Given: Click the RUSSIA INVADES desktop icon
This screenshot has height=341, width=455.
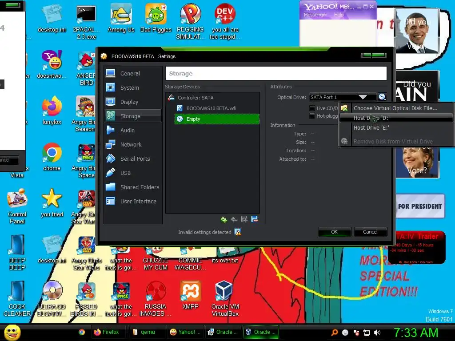Looking at the screenshot, I should (156, 299).
